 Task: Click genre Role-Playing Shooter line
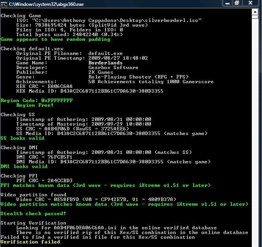coord(102,77)
